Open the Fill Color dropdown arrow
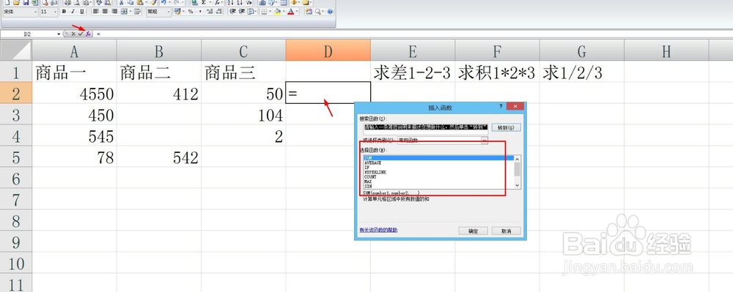Screen dimensions: 733x292 [x=284, y=11]
